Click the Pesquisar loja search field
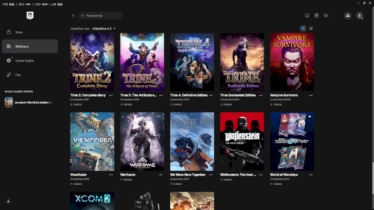The height and width of the screenshot is (210, 374). click(x=101, y=15)
